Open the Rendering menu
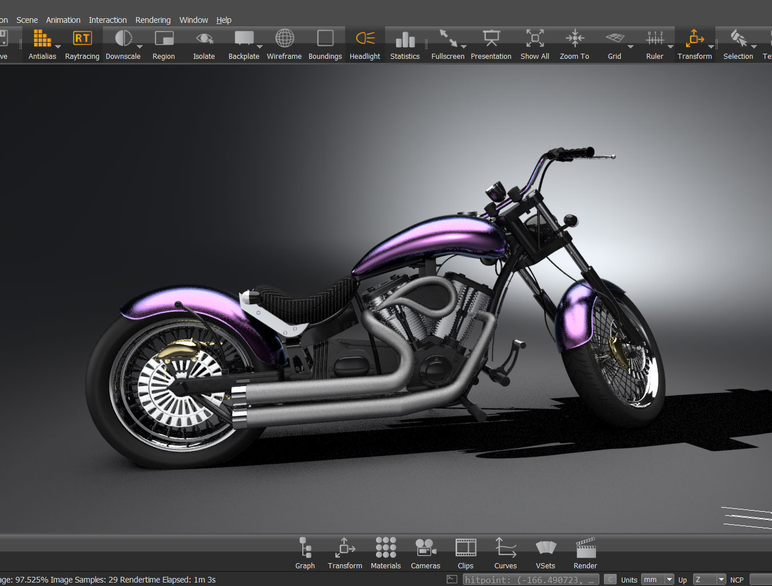The image size is (772, 586). coord(153,20)
